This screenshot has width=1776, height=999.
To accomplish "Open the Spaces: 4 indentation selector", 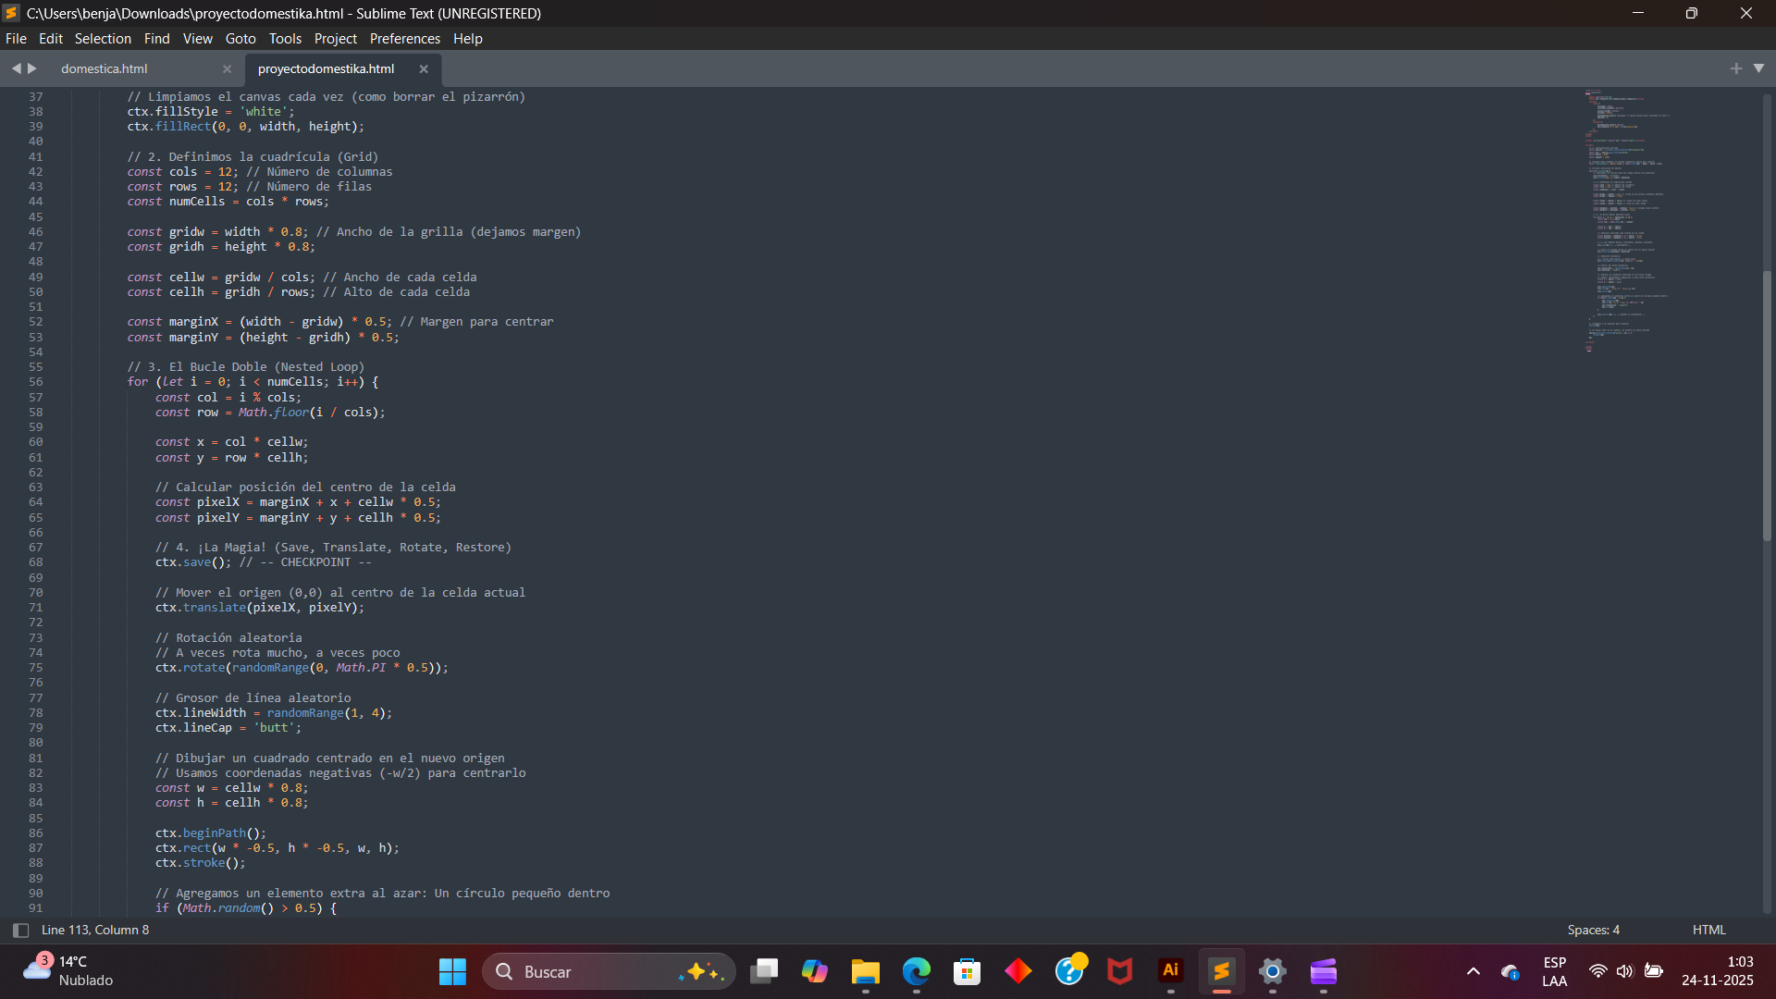I will click(1593, 931).
